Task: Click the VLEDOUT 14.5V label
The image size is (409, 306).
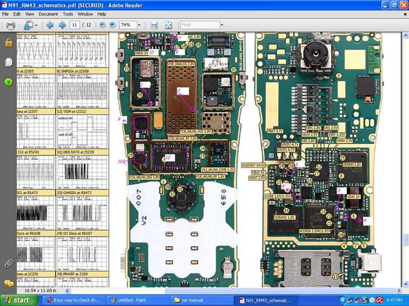Action: 254,165
